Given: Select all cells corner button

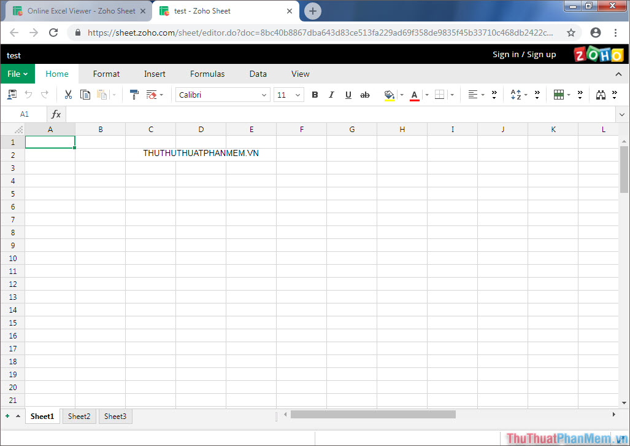Looking at the screenshot, I should (13, 129).
